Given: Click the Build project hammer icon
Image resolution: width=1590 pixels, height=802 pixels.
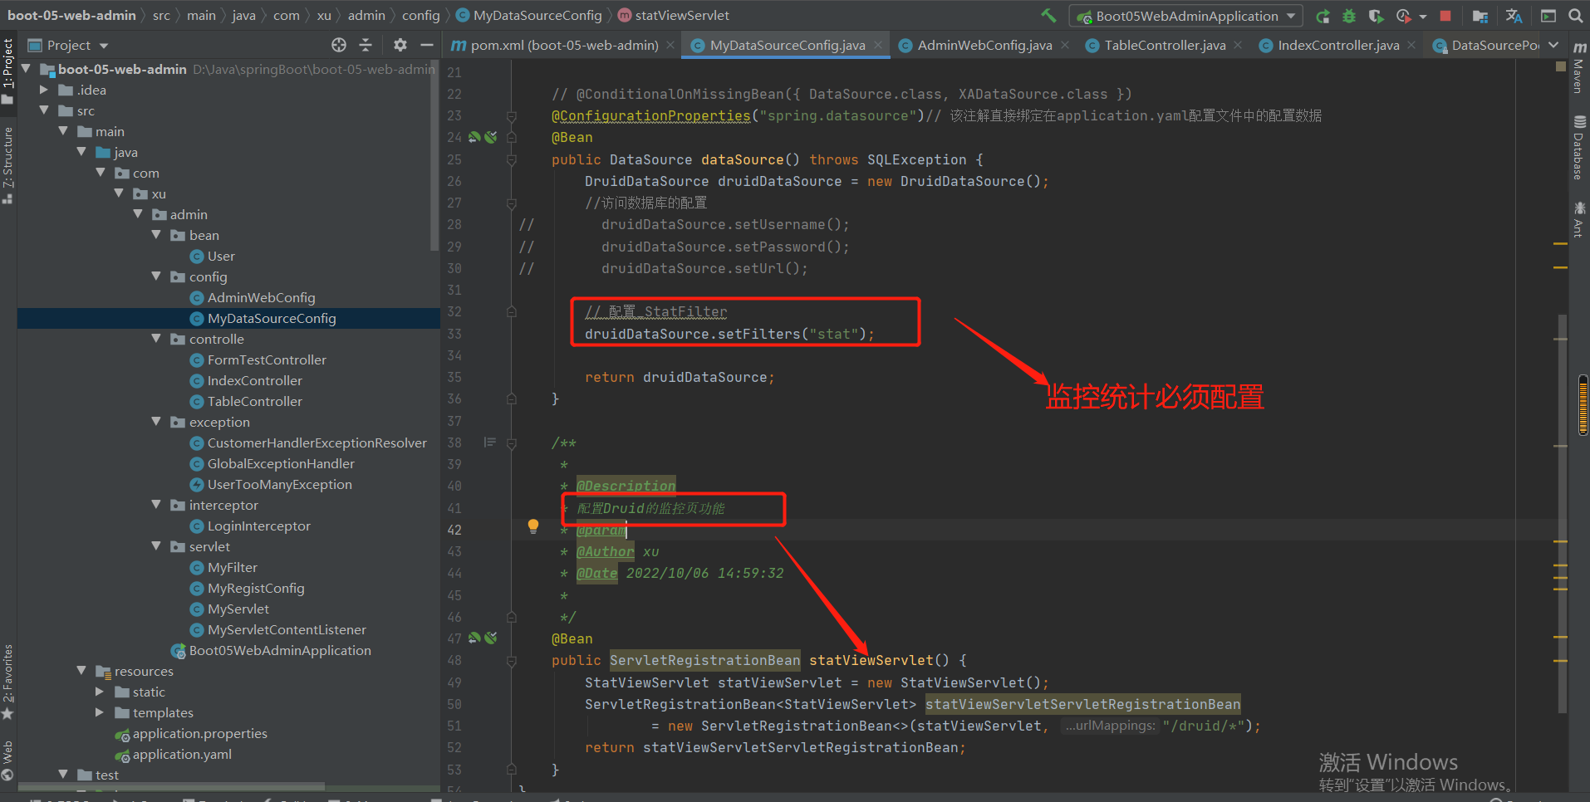Looking at the screenshot, I should tap(1049, 16).
